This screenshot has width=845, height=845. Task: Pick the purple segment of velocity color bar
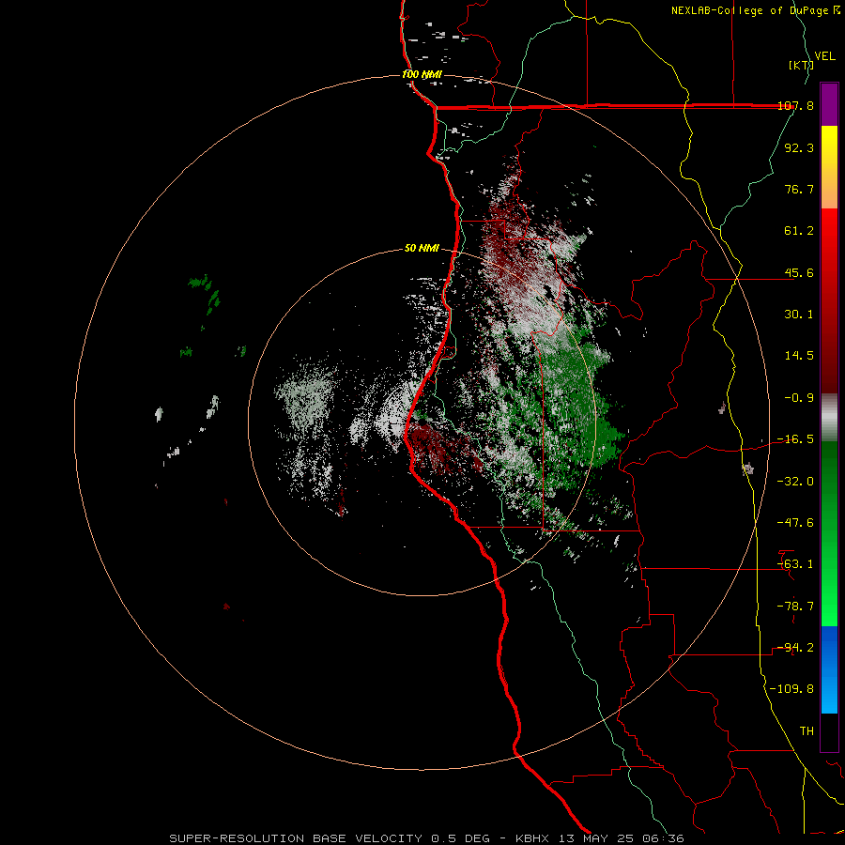[829, 104]
